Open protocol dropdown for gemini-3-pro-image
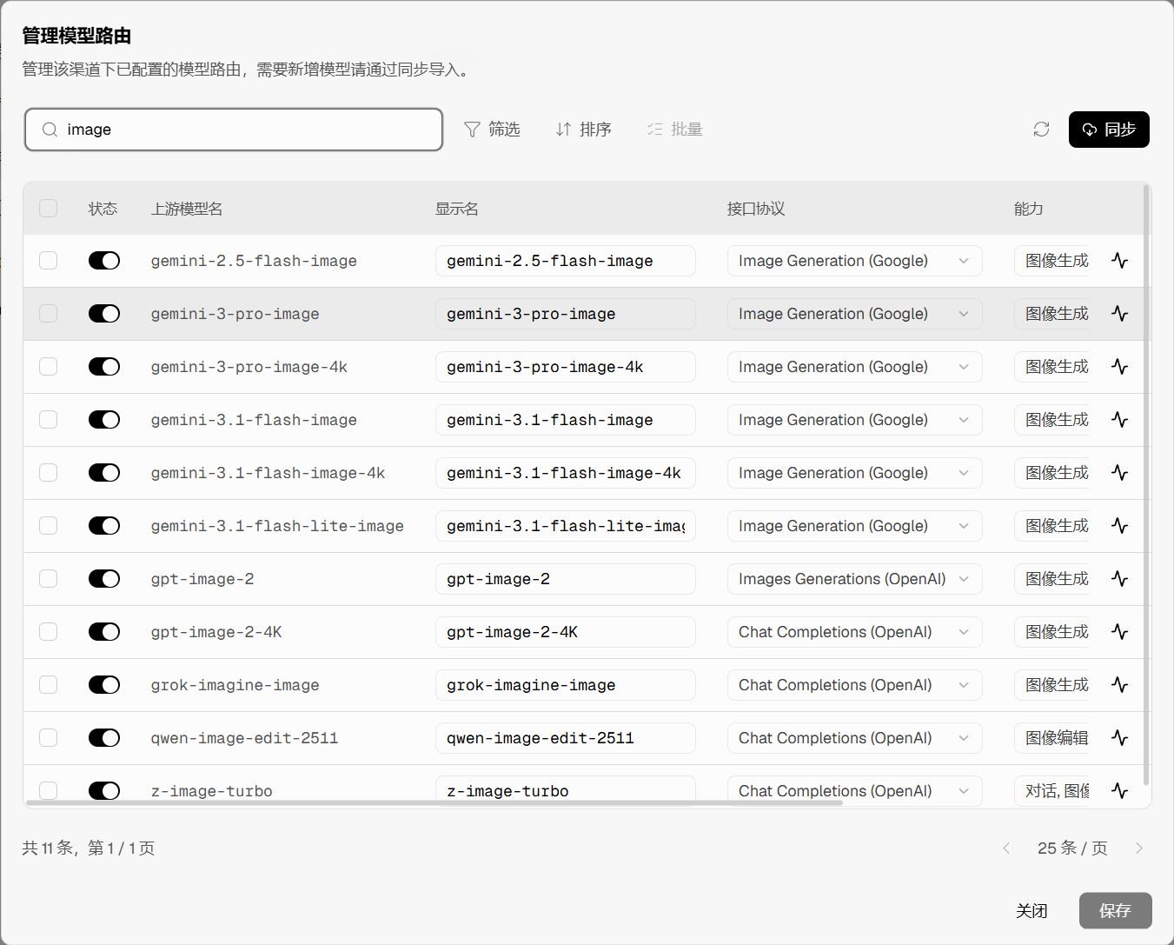Viewport: 1174px width, 945px height. (855, 314)
